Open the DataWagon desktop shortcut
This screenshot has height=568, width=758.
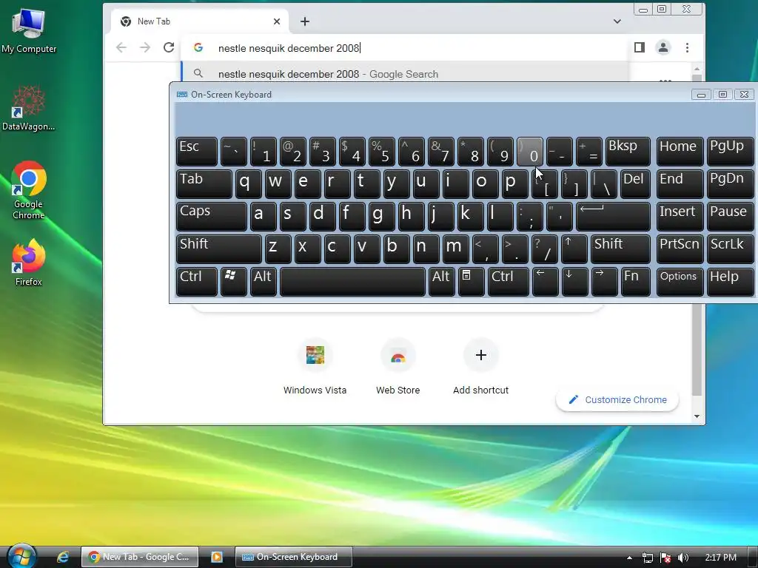(x=29, y=109)
